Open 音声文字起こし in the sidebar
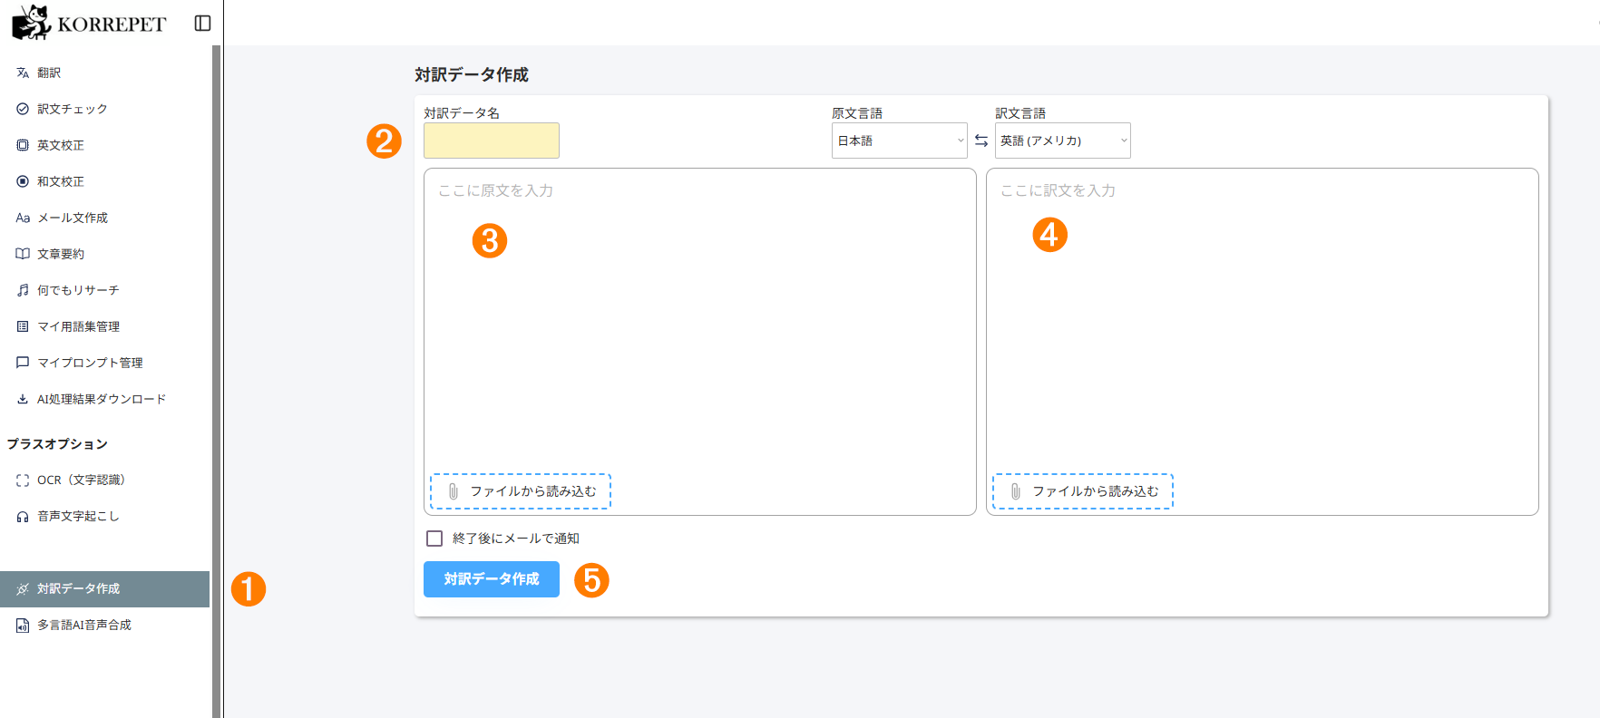The height and width of the screenshot is (718, 1600). 105,517
